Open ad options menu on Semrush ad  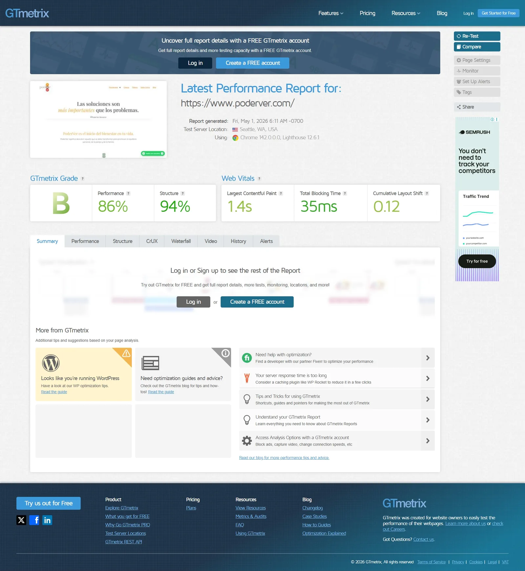tap(497, 120)
